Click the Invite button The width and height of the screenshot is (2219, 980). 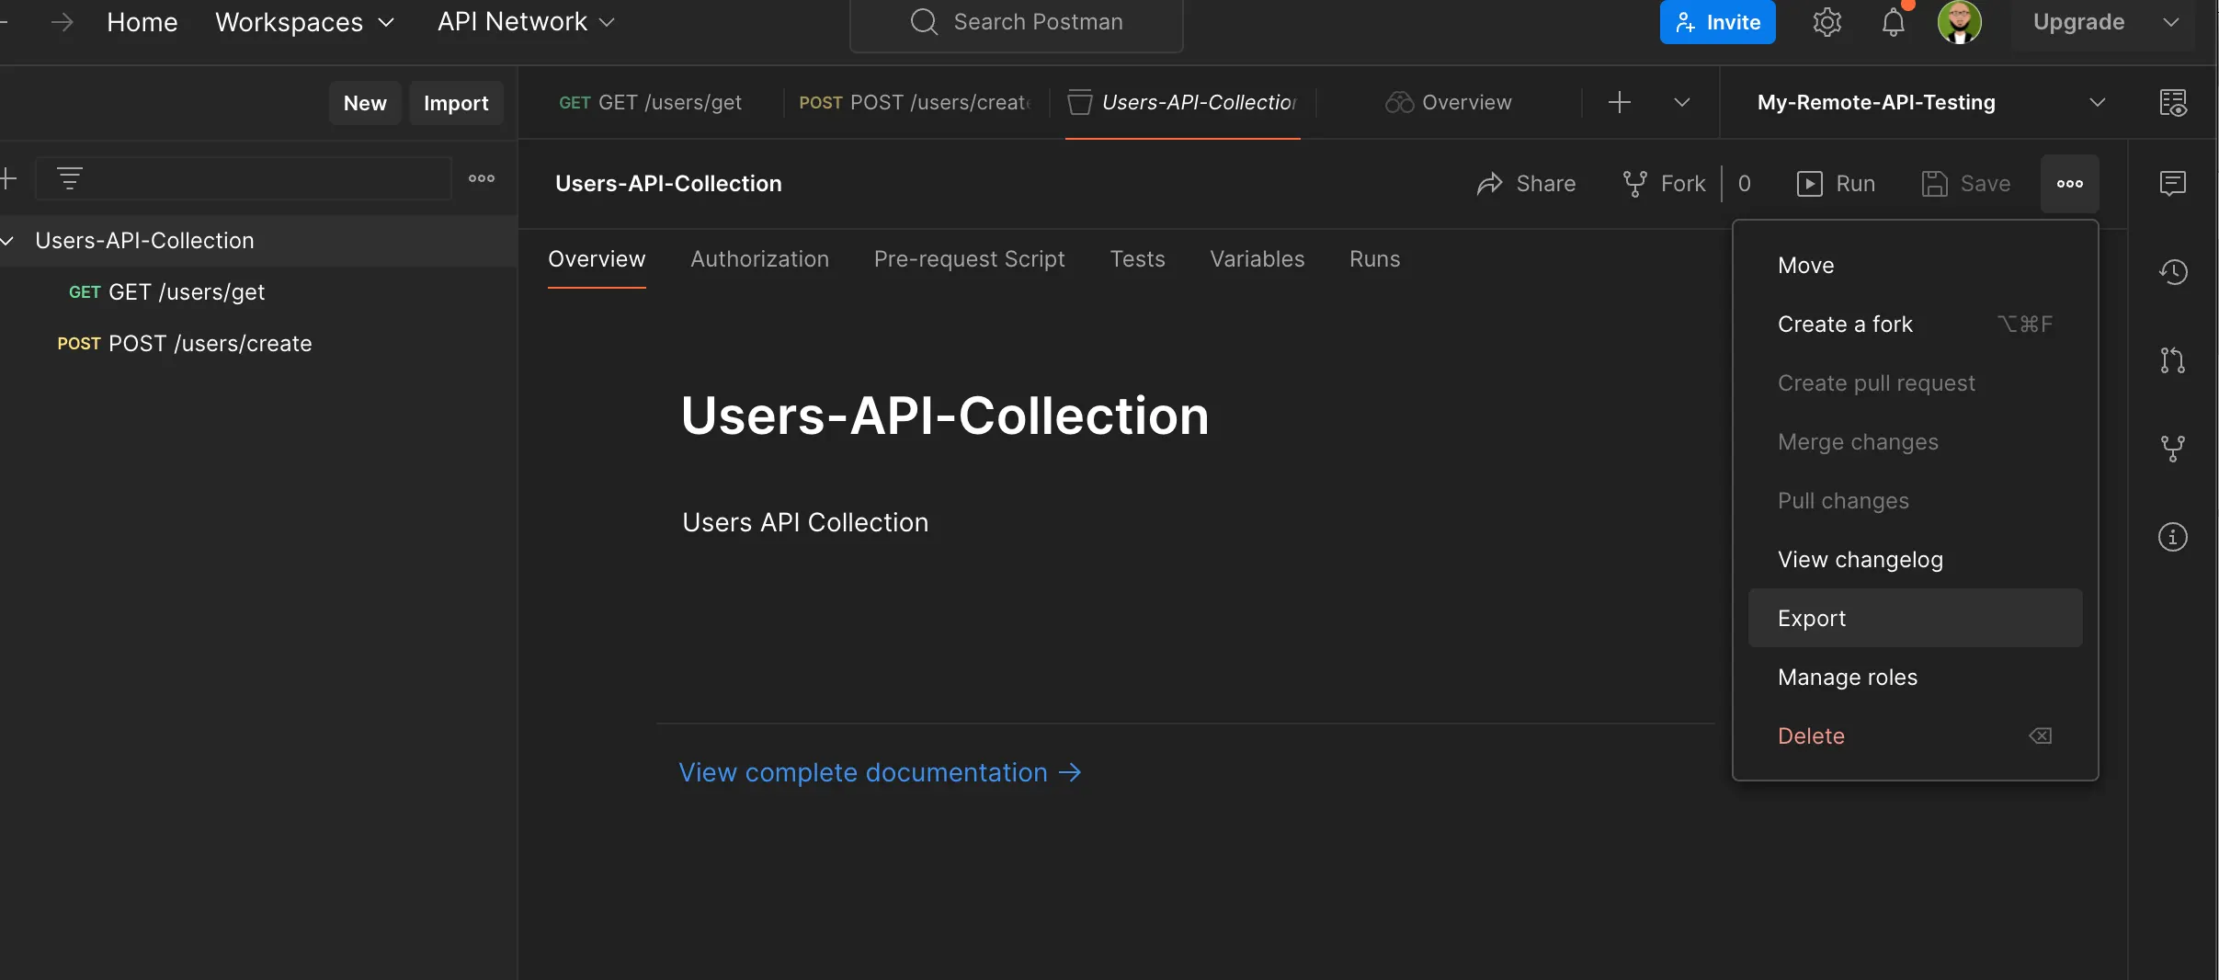coord(1717,22)
